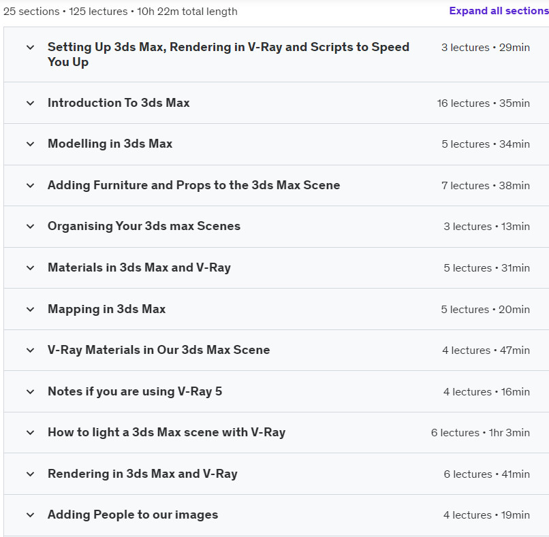Select Notes if you are using V-Ray 5 title
This screenshot has width=549, height=537.
[135, 391]
